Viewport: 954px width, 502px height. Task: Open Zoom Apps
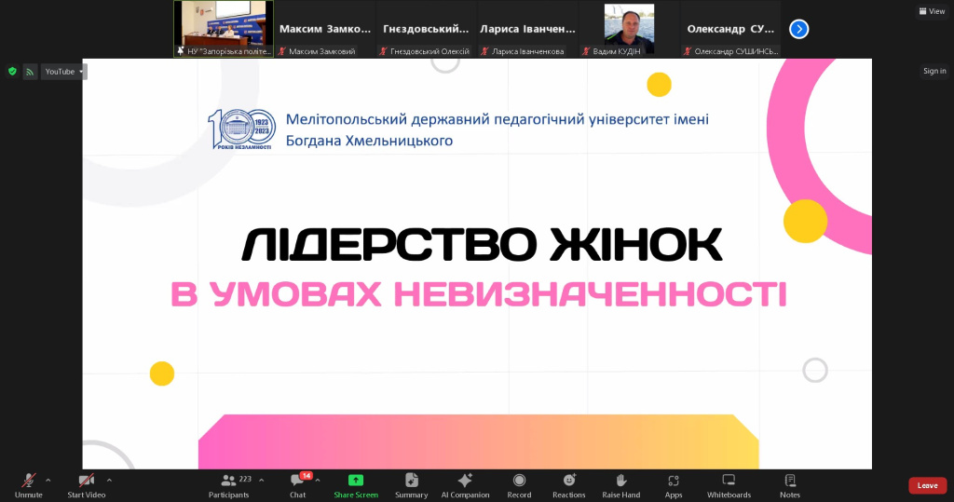pyautogui.click(x=674, y=485)
